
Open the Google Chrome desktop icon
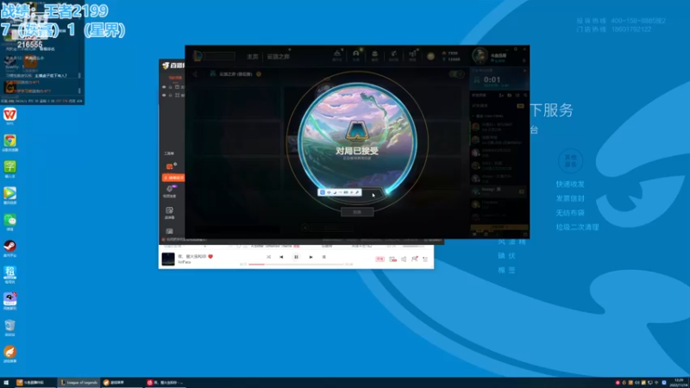pos(9,141)
